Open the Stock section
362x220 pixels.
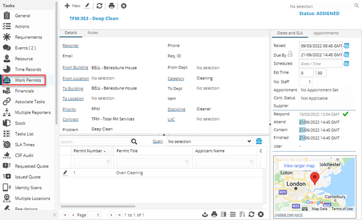pos(20,123)
